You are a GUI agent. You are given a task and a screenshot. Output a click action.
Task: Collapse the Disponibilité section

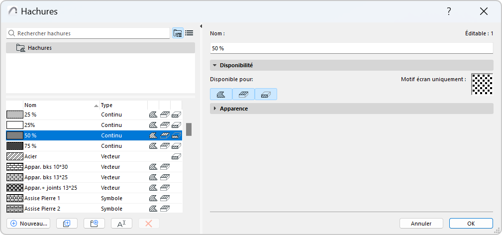[215, 65]
